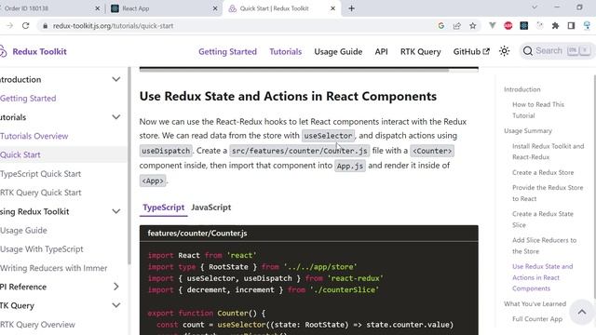Image resolution: width=596 pixels, height=335 pixels.
Task: Close the Order ID 180138 tab
Action: point(97,8)
